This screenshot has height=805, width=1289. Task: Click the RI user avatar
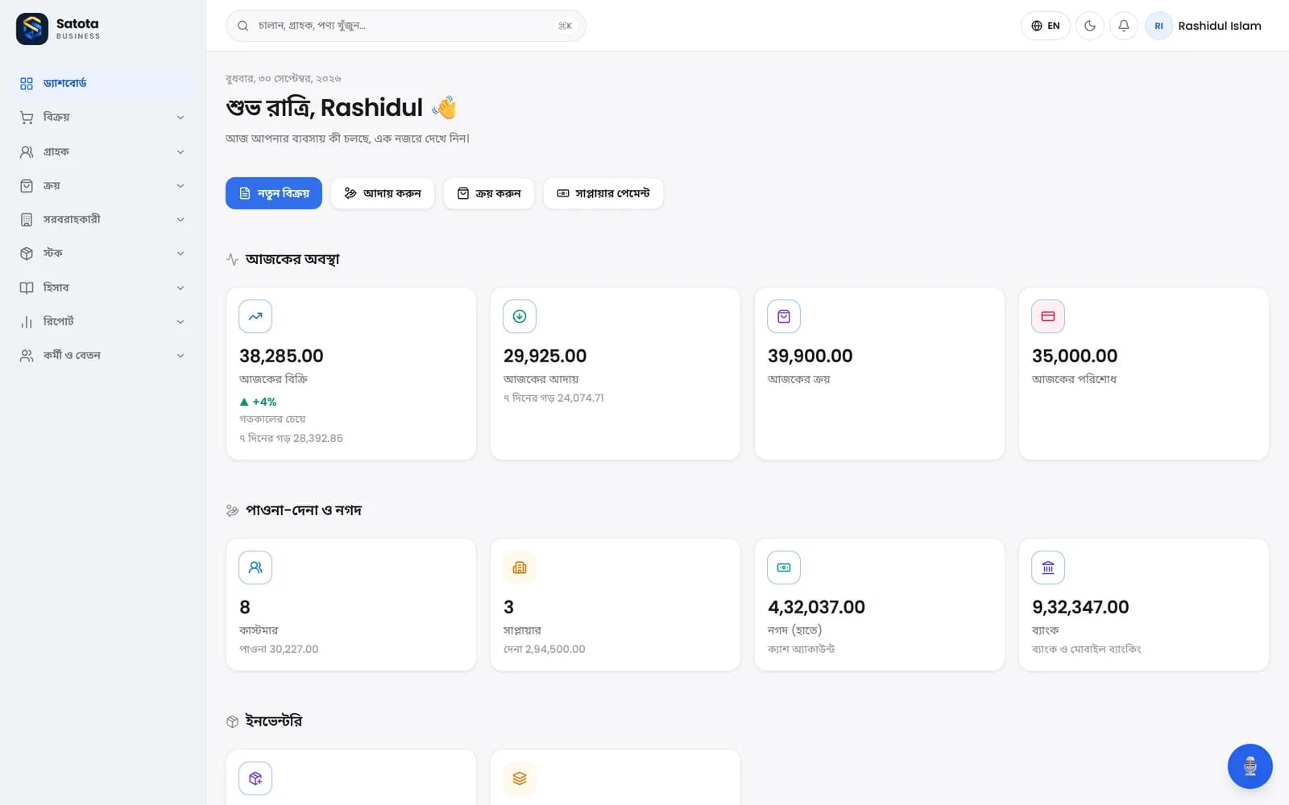point(1158,26)
